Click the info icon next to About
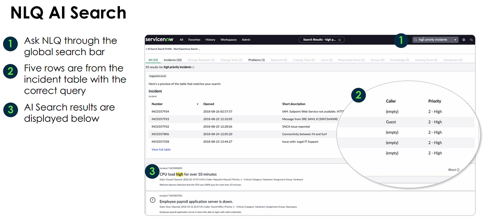483x224 pixels. (x=458, y=170)
